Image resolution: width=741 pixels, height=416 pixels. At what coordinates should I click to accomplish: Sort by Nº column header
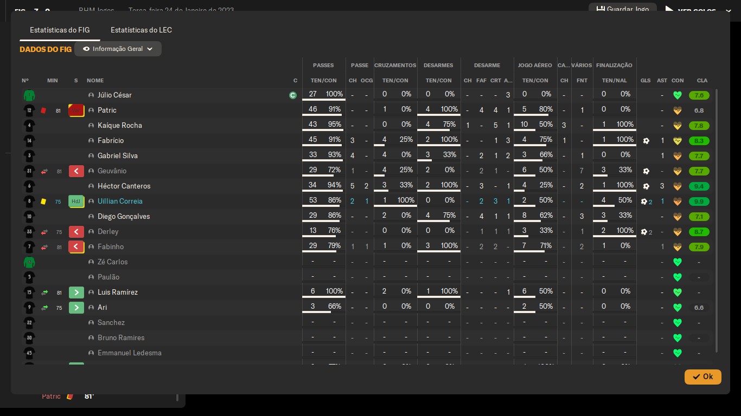(x=25, y=81)
